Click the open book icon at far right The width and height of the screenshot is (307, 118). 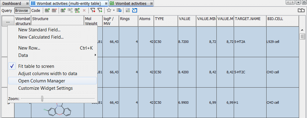tap(301, 11)
